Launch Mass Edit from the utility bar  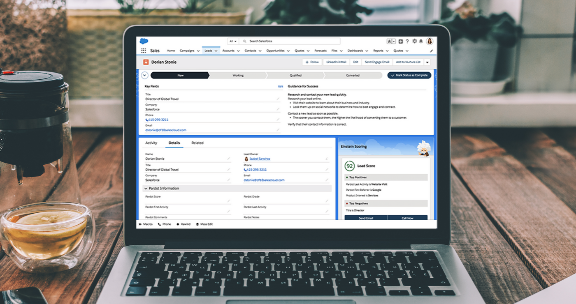[x=204, y=224]
